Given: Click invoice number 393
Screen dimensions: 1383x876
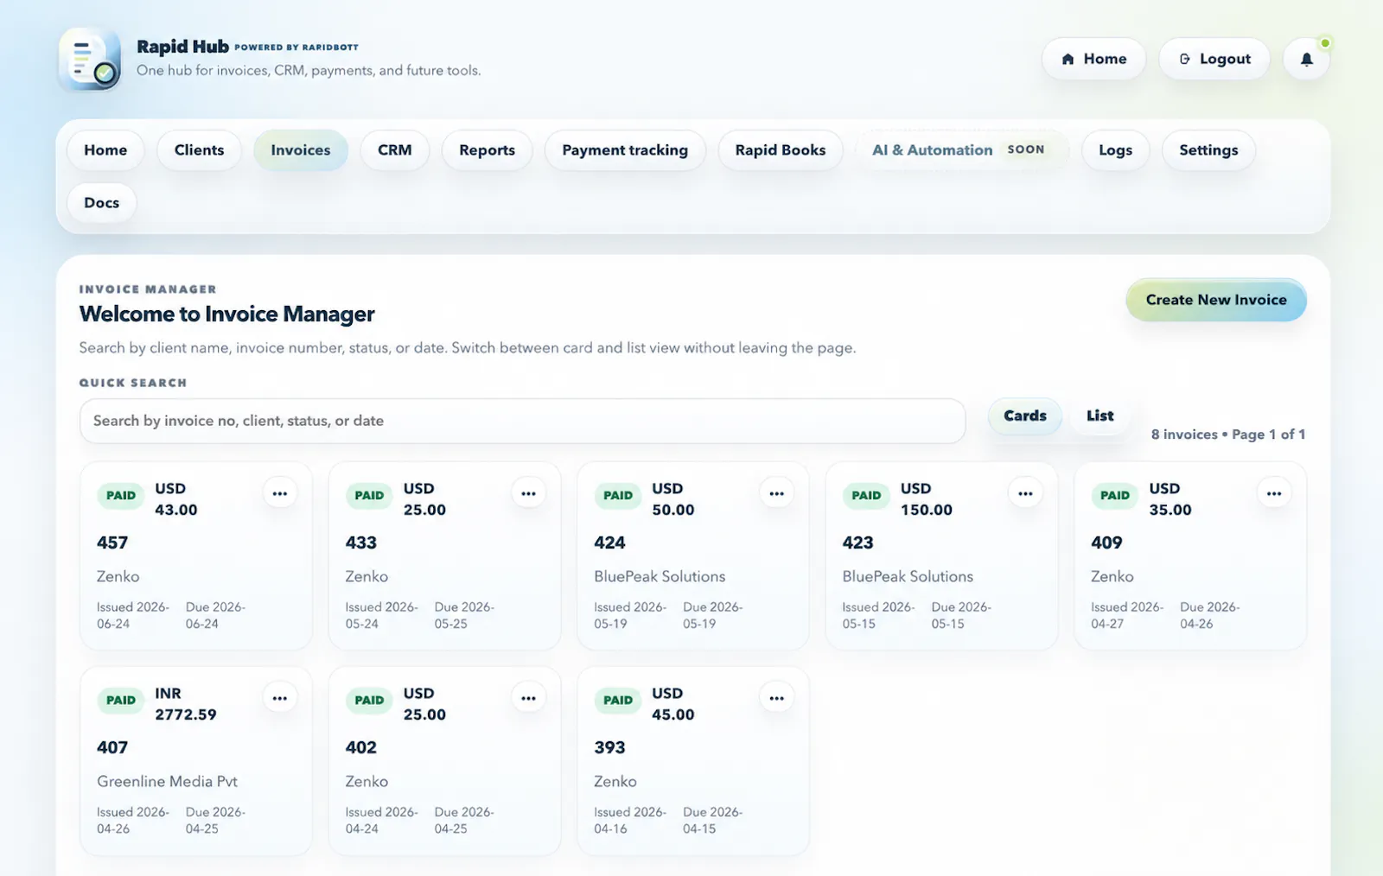Looking at the screenshot, I should [x=609, y=747].
